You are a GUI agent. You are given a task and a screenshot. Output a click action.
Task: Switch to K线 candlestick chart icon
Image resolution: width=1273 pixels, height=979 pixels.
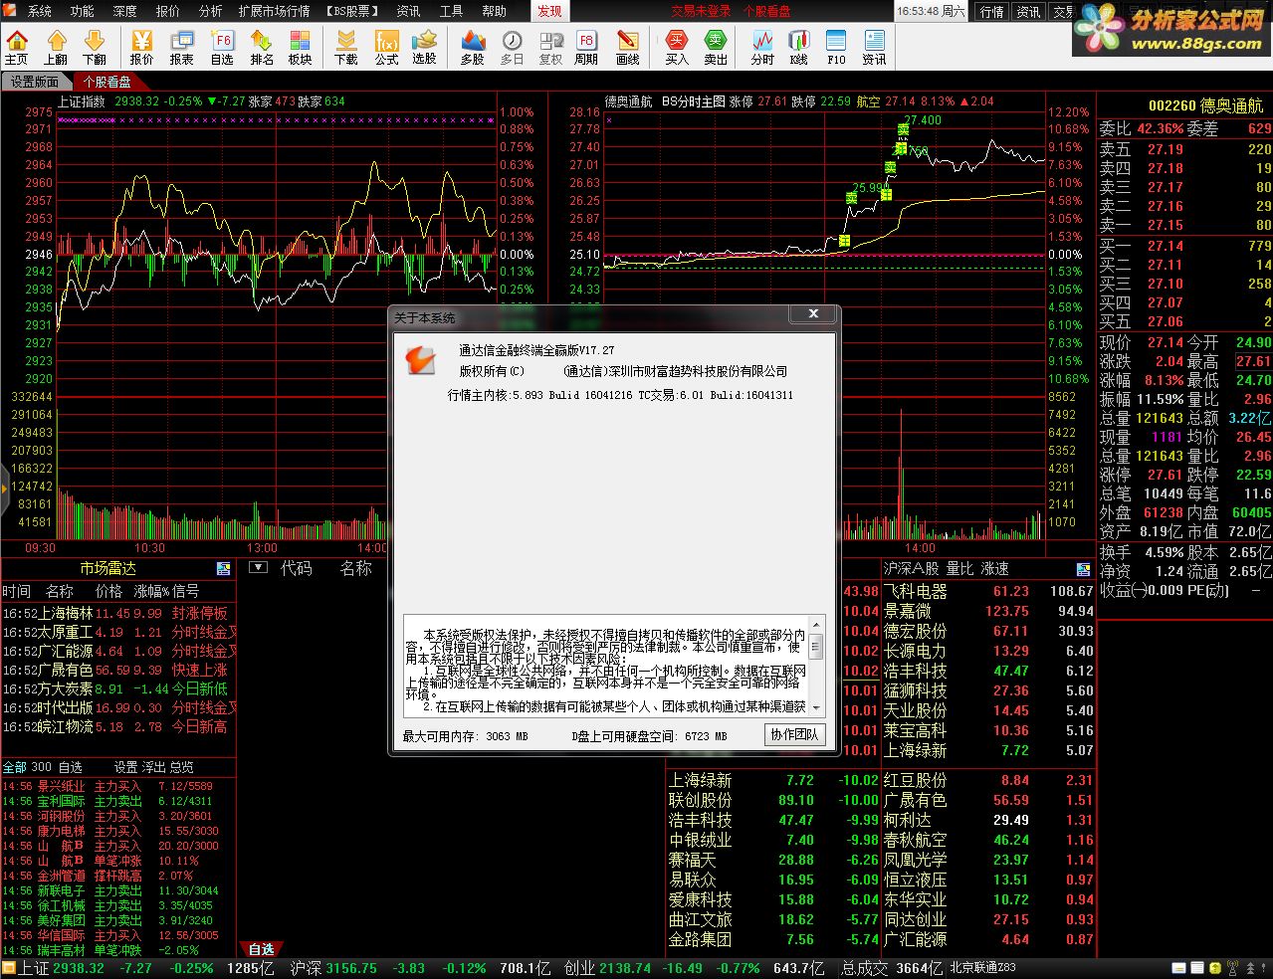(799, 47)
